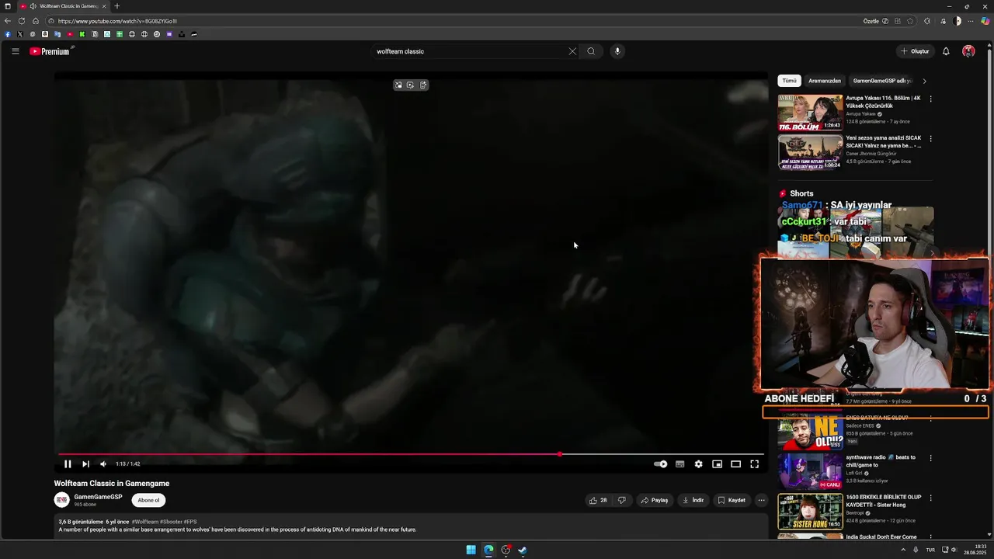
Task: Open the GamenGameGSP channel avatar
Action: (61, 500)
